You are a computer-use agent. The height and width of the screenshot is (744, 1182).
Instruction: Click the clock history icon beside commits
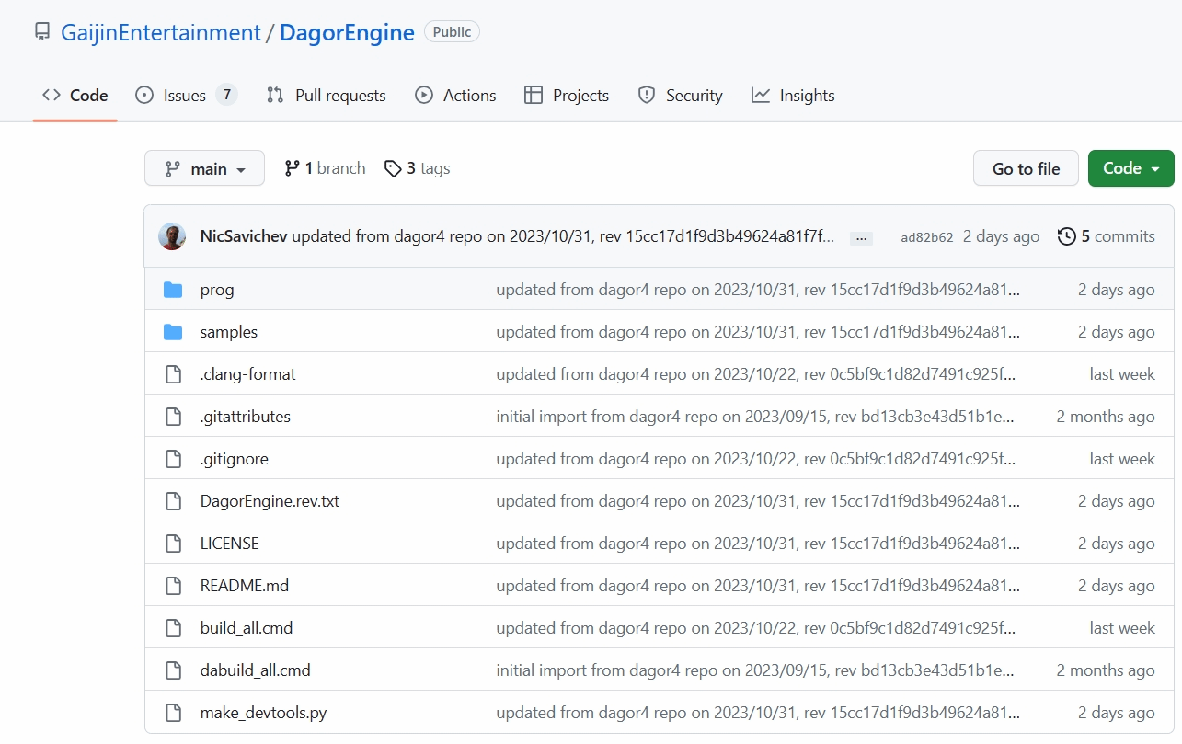[x=1067, y=236]
